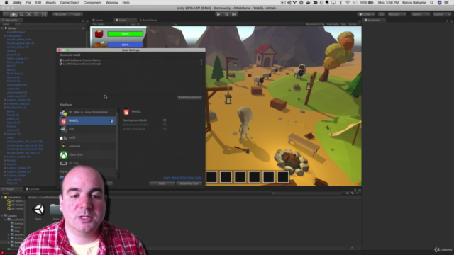454x255 pixels.
Task: Click the Bluetooth status icon
Action: 340,3
